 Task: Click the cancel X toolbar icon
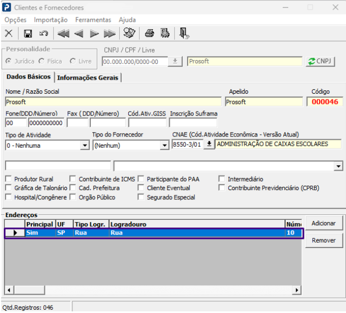[9, 34]
